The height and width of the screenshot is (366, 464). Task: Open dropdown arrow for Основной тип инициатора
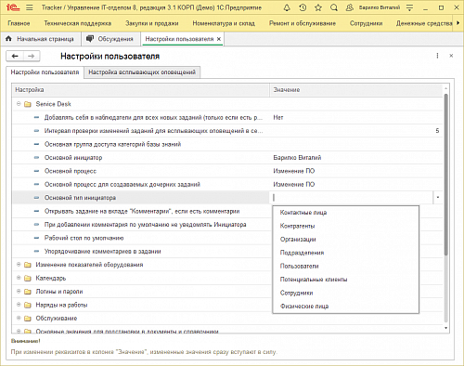point(438,198)
